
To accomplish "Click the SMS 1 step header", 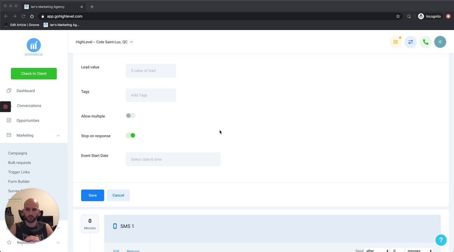I will [273, 228].
